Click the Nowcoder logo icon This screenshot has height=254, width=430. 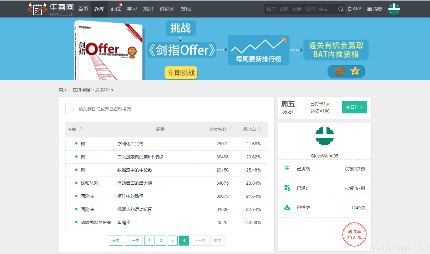[37, 9]
